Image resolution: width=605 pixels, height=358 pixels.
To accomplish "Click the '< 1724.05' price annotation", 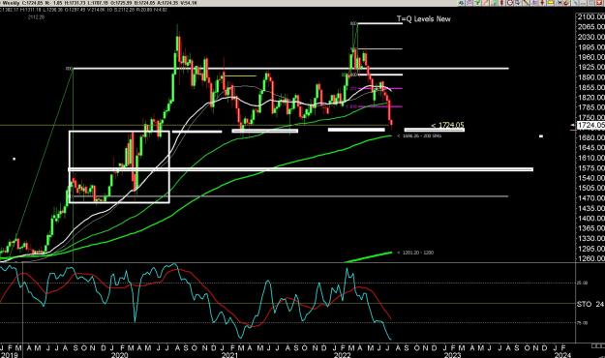I will 447,125.
